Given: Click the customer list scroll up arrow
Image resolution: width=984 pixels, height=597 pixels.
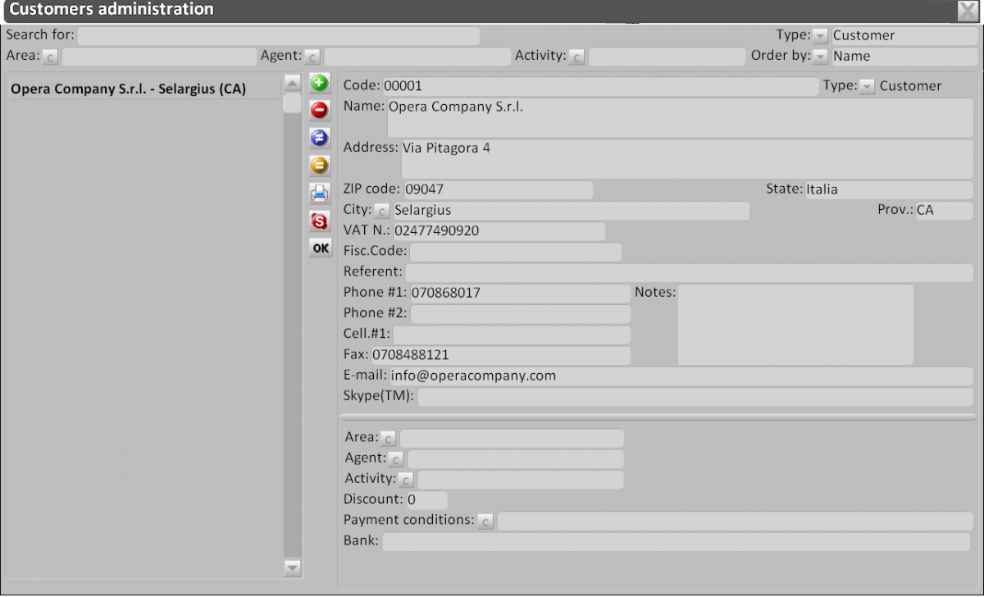Looking at the screenshot, I should [293, 83].
